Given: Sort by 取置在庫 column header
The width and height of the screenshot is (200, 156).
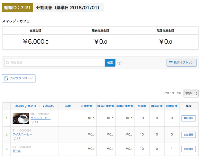Looking at the screenshot, I should (x=172, y=106).
